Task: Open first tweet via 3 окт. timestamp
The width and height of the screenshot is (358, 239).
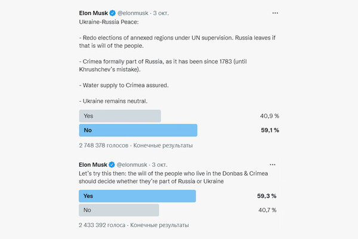Action: click(x=161, y=13)
